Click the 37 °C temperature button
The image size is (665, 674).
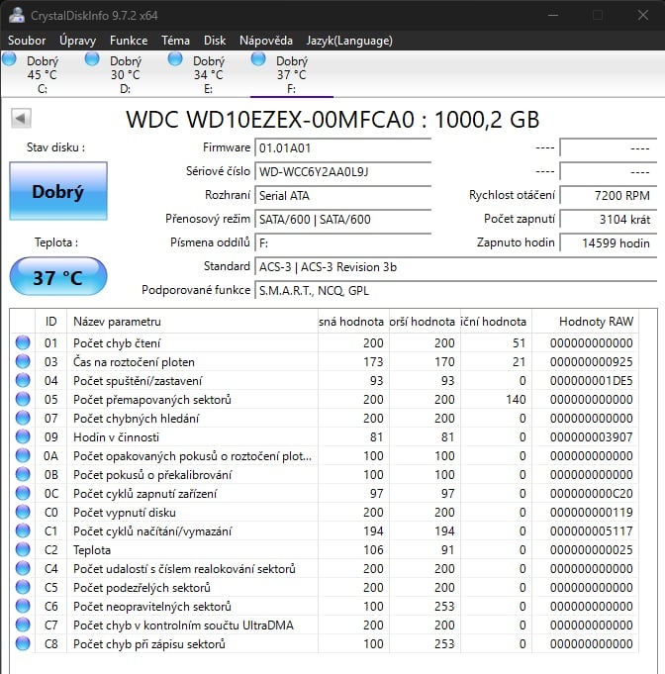click(58, 277)
